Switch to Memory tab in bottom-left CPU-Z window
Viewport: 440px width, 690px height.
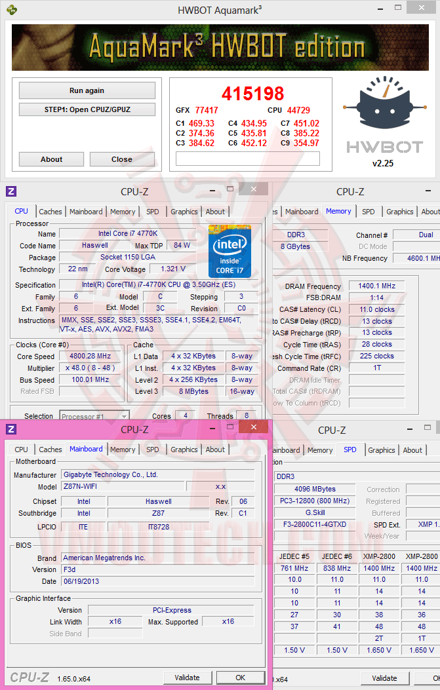click(123, 450)
